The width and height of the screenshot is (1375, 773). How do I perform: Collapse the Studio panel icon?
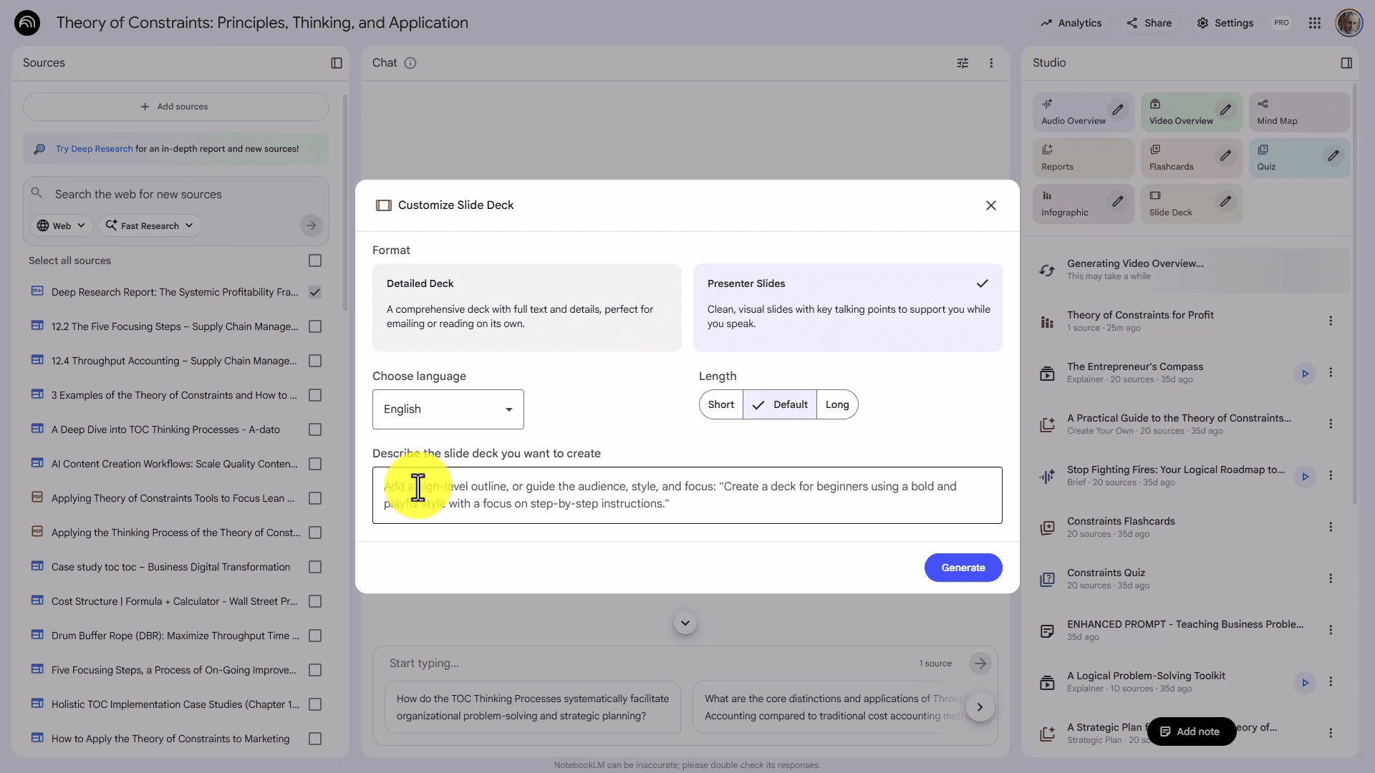(x=1346, y=63)
